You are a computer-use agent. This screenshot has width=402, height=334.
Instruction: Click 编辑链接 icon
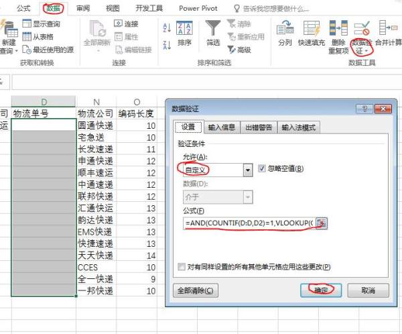tap(119, 50)
